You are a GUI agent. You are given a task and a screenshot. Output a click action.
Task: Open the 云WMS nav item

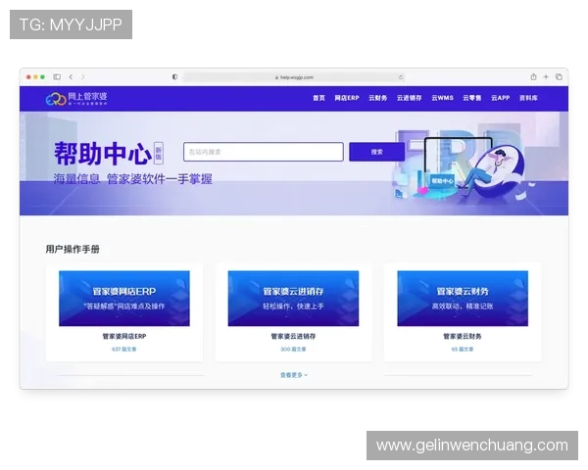(x=442, y=98)
